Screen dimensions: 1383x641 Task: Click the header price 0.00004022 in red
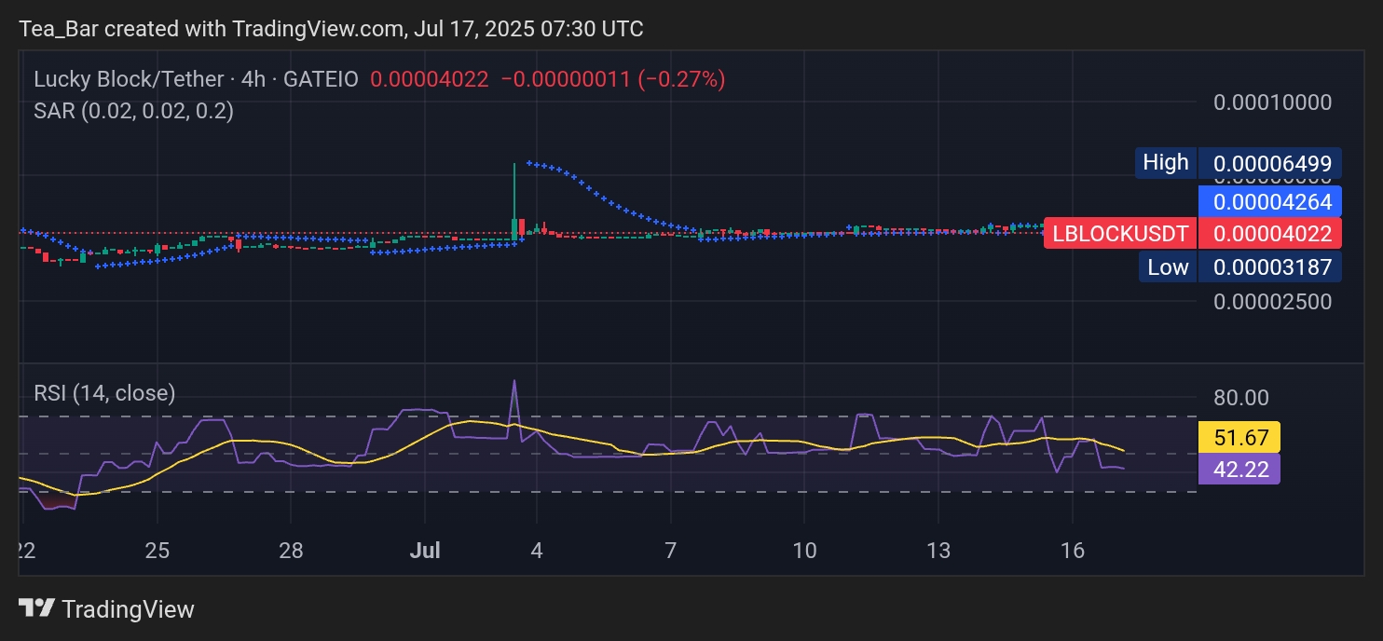[429, 79]
